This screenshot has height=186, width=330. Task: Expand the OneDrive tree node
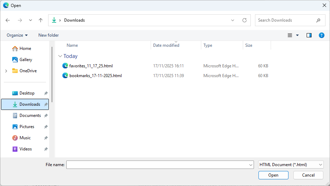(x=6, y=71)
